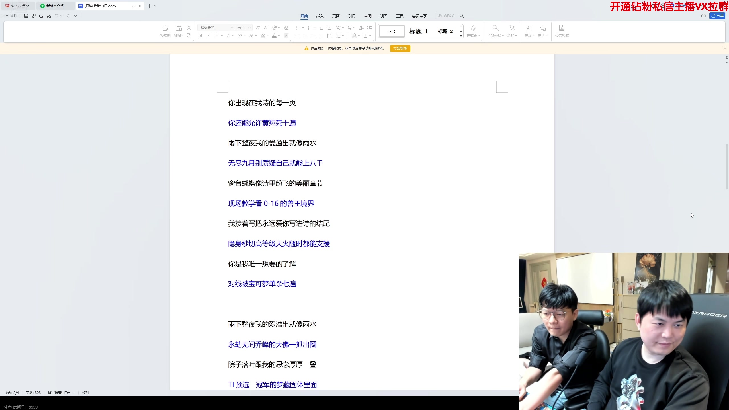
Task: Click the print preview icon
Action: pos(49,16)
